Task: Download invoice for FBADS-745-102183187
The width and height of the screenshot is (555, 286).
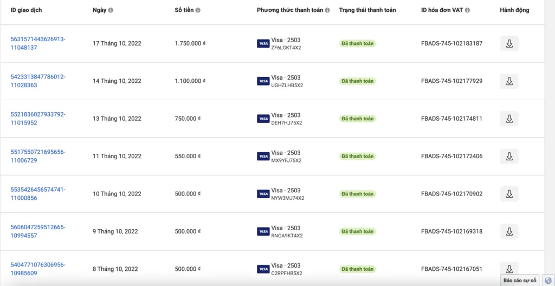Action: [x=509, y=43]
